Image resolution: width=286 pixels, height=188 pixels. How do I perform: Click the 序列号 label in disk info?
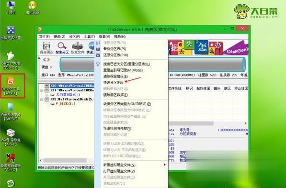[185, 130]
